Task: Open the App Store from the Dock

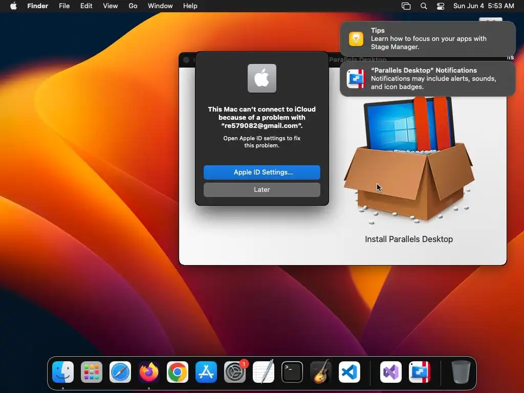Action: [206, 372]
